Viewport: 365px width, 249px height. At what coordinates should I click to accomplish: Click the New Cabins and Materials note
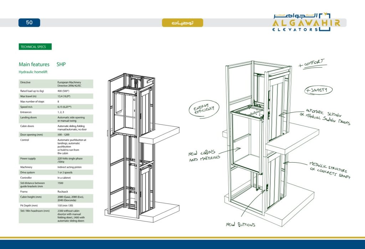[x=204, y=155]
